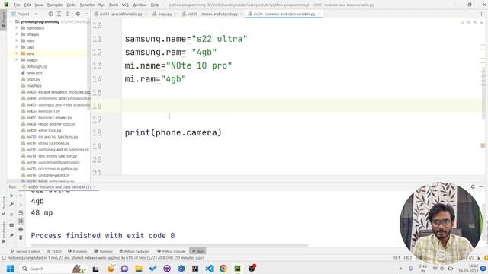Open Project panel gear options
This screenshot has width=488, height=274.
click(x=78, y=14)
